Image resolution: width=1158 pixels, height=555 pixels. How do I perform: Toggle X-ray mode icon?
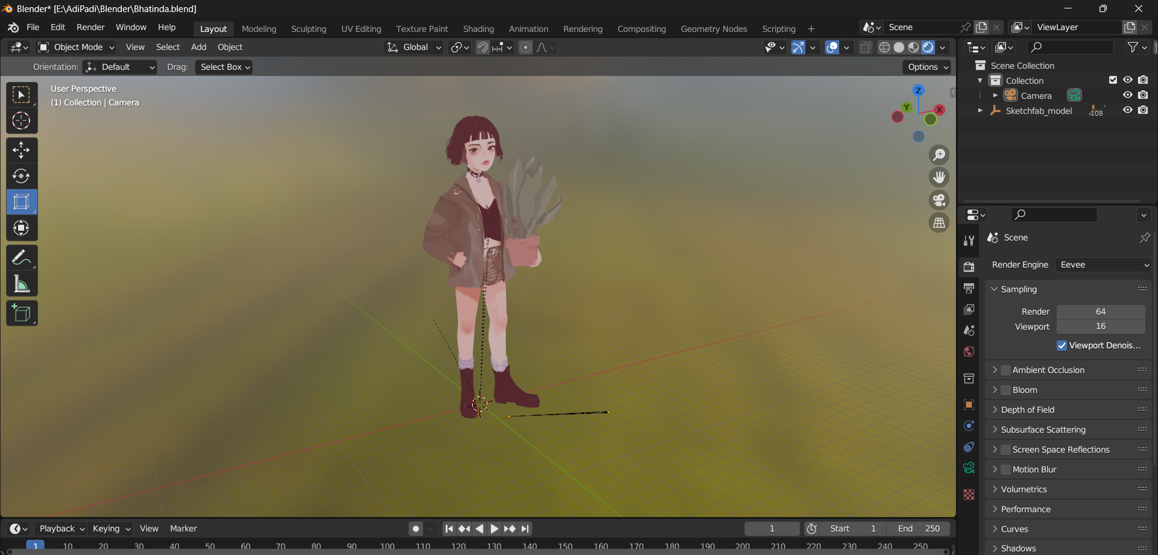(865, 48)
